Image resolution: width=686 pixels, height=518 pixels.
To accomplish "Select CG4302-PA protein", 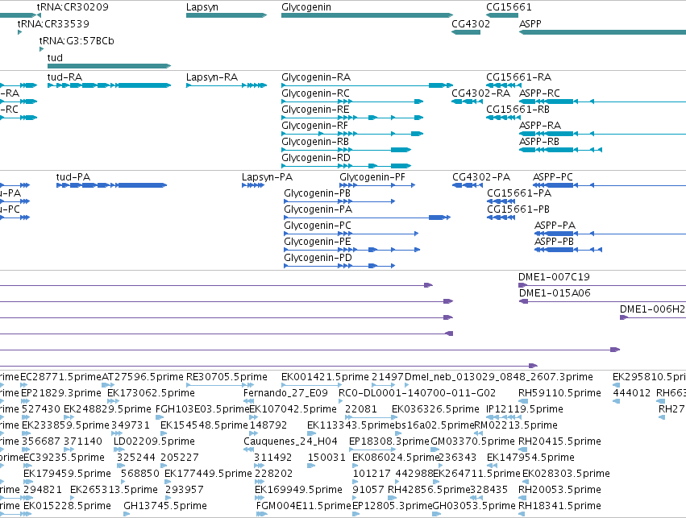I will tap(468, 185).
